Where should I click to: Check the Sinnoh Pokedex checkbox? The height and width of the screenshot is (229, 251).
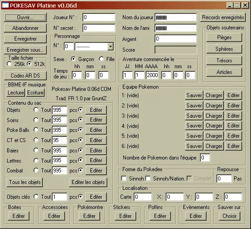click(x=124, y=178)
